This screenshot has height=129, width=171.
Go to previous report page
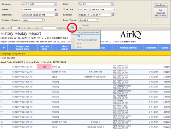coord(8,28)
